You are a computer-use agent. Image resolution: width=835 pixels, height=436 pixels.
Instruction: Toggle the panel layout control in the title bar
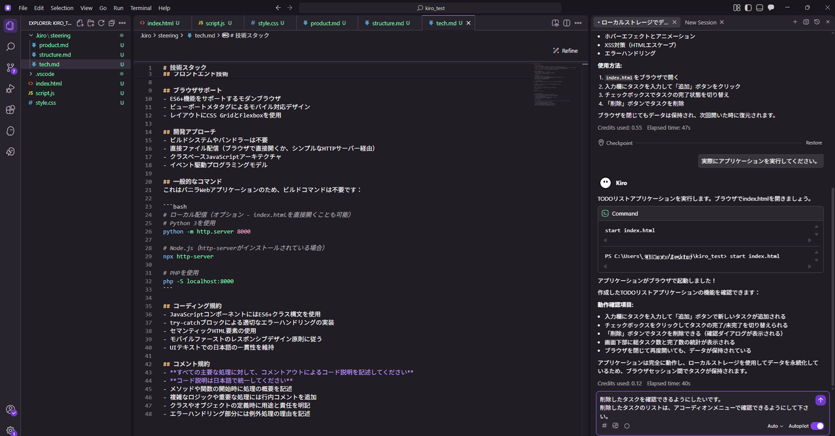(759, 7)
